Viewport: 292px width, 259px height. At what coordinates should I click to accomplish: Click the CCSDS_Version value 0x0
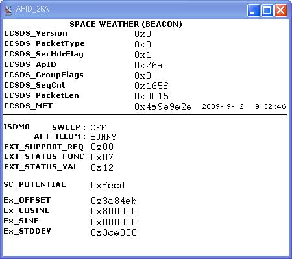[143, 34]
